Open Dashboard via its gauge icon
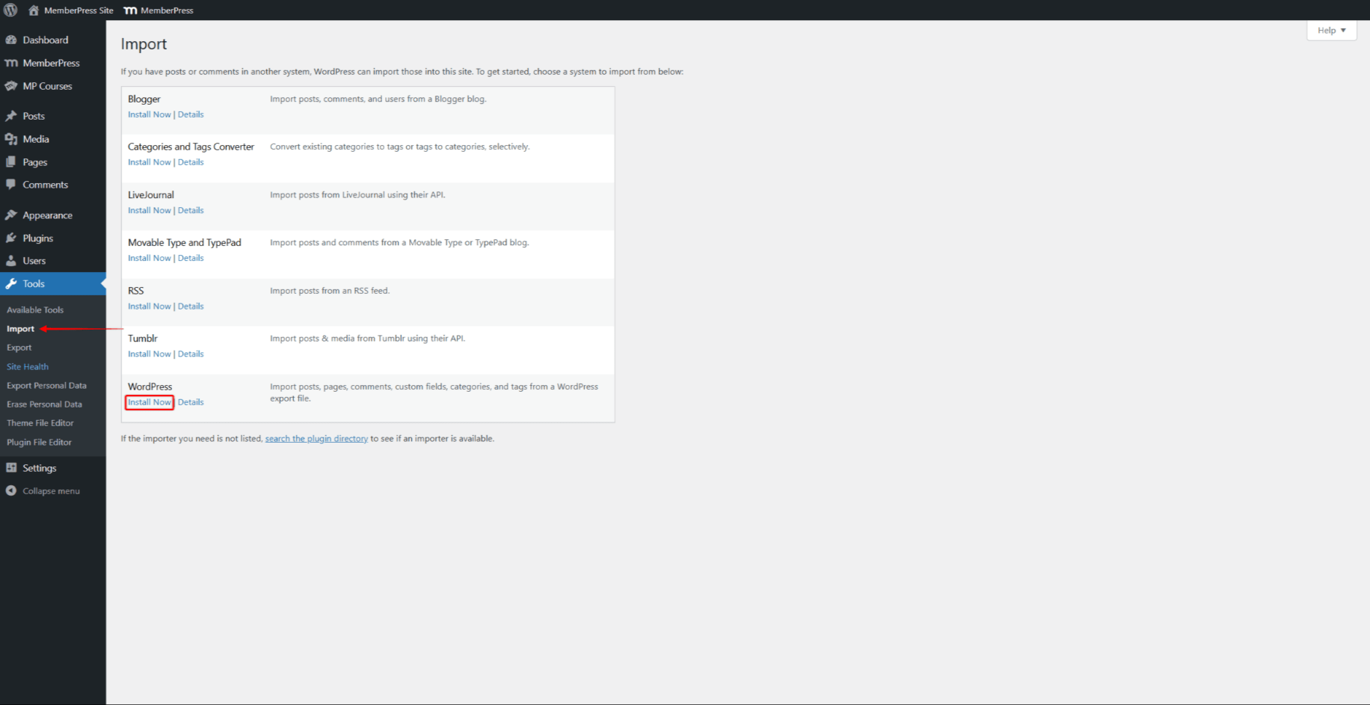This screenshot has height=705, width=1370. tap(11, 40)
